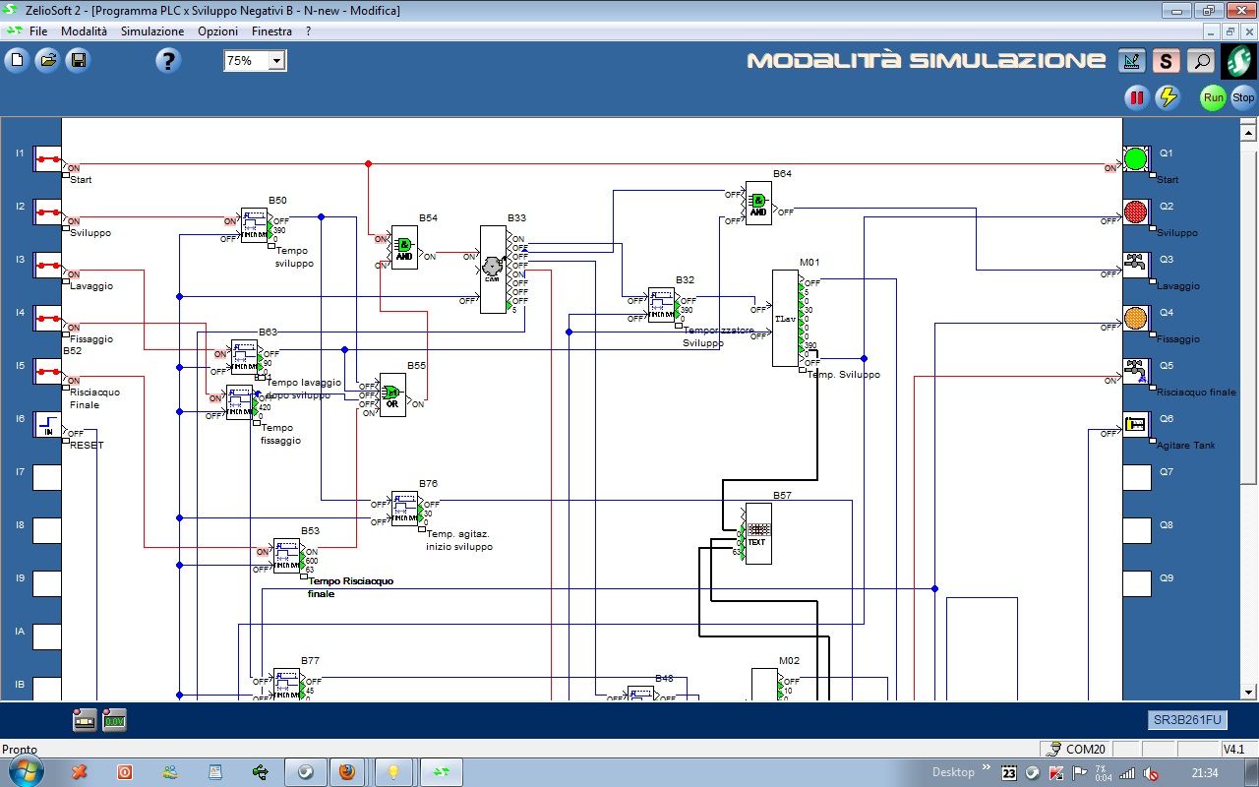Pause the running simulation
This screenshot has width=1259, height=787.
tap(1136, 97)
